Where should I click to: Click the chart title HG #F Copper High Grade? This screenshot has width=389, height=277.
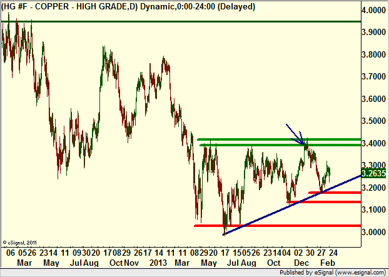coord(128,6)
